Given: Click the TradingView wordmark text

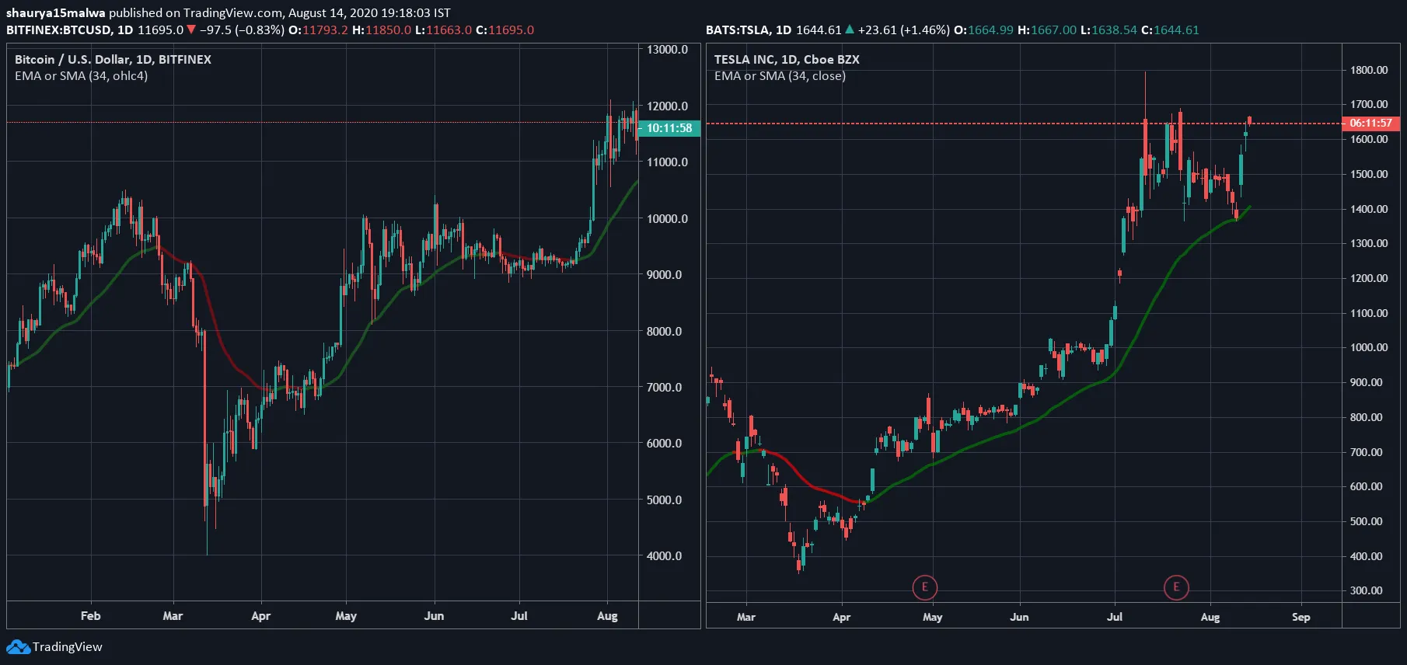Looking at the screenshot, I should tap(68, 647).
